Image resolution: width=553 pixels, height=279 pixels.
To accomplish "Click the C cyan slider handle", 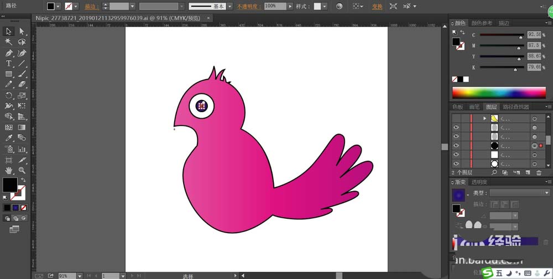I will pyautogui.click(x=521, y=38).
